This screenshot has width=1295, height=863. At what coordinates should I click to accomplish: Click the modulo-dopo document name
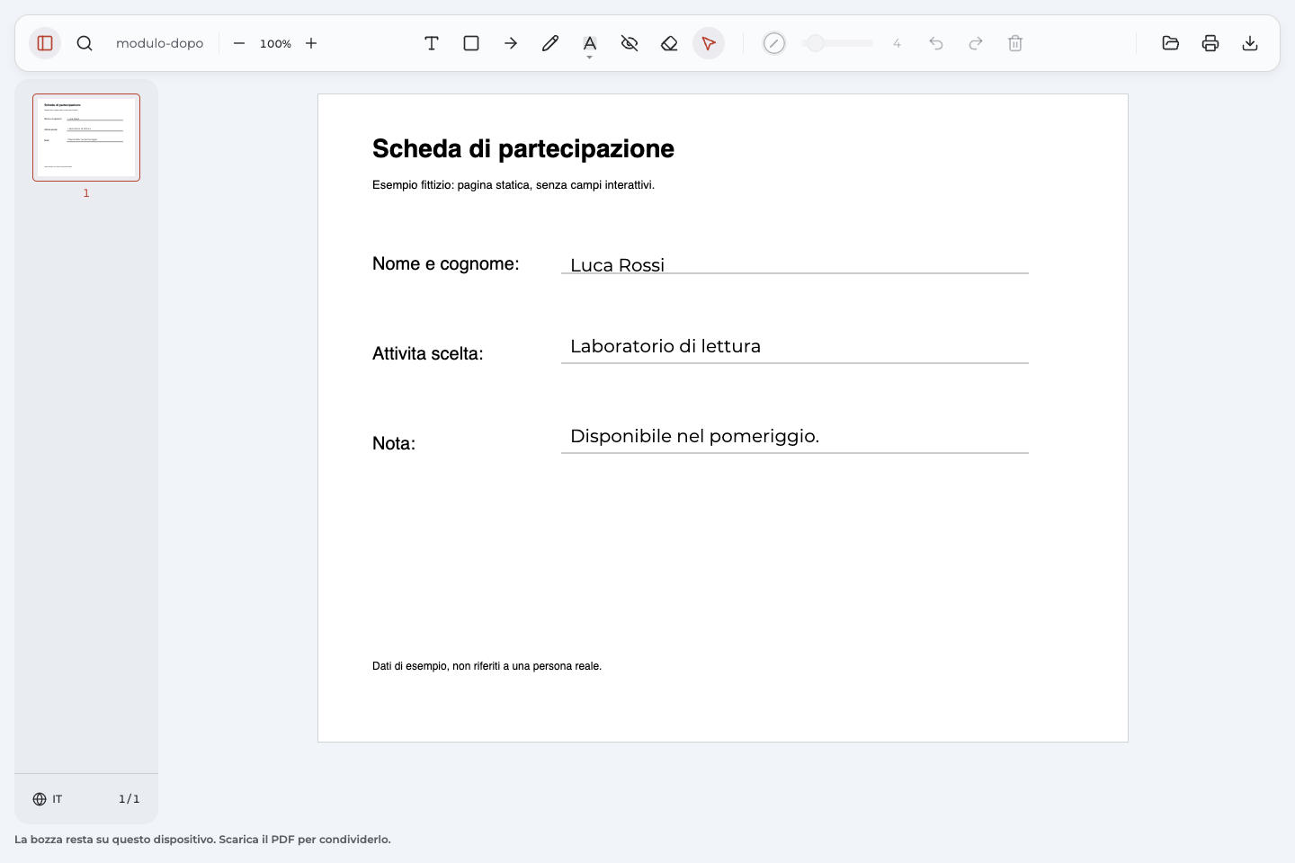(x=160, y=43)
